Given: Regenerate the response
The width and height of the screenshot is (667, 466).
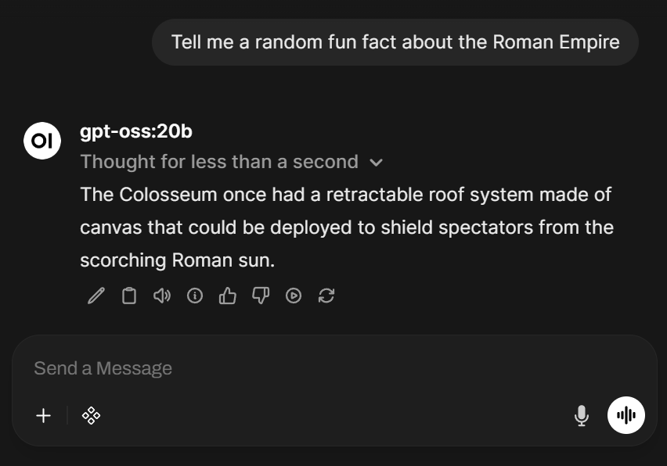Looking at the screenshot, I should (326, 296).
